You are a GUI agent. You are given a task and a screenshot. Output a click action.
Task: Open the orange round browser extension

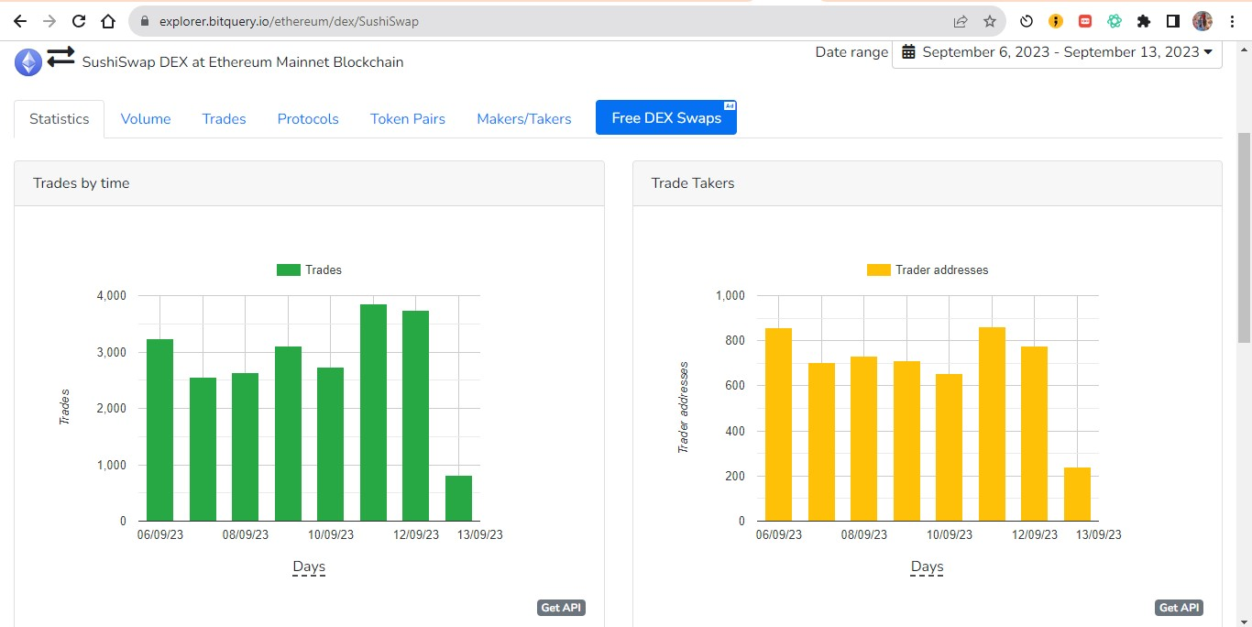coord(1056,21)
